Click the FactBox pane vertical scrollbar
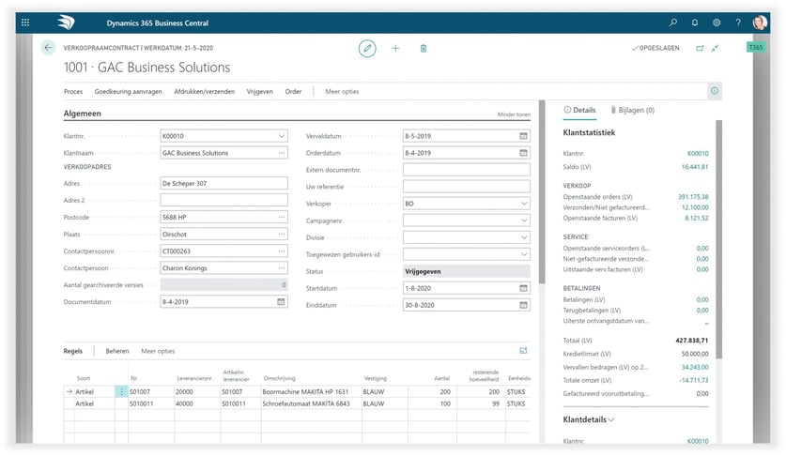 click(x=718, y=239)
